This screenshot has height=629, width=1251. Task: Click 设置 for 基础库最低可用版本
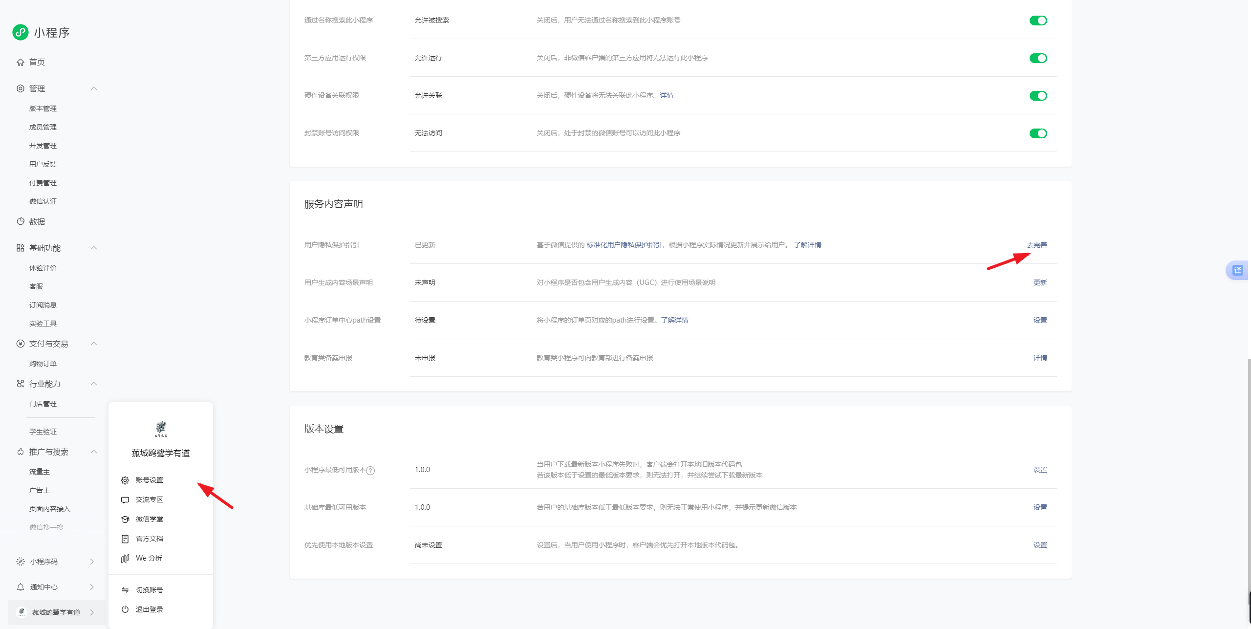point(1040,507)
